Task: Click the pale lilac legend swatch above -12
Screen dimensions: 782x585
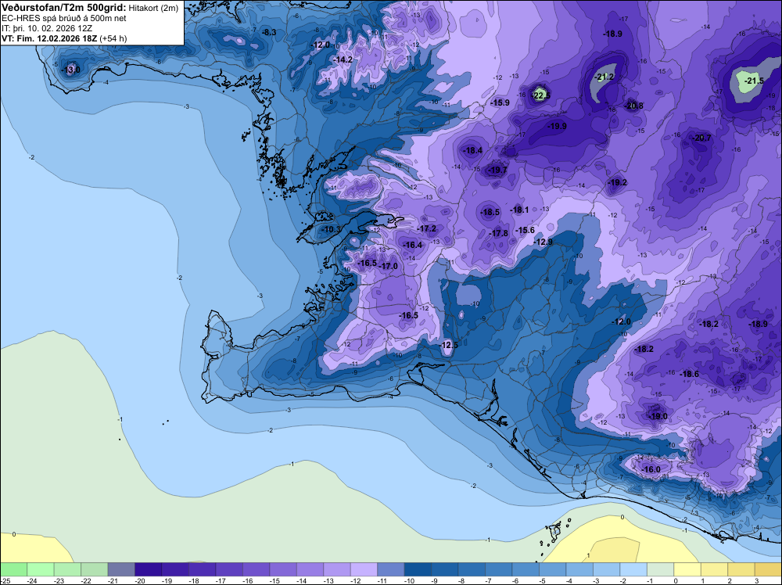Action: point(364,569)
